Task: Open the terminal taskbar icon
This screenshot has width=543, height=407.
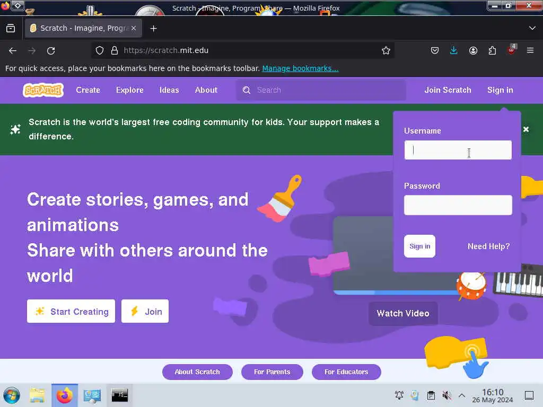Action: (x=119, y=395)
